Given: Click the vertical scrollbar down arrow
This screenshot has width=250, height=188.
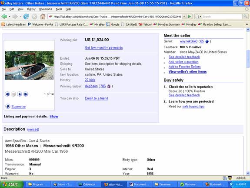Looking at the screenshot, I should click(x=248, y=173).
